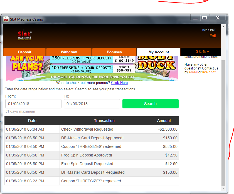Click the -$2,500.00 amount cell
234x194 pixels.
click(164, 129)
